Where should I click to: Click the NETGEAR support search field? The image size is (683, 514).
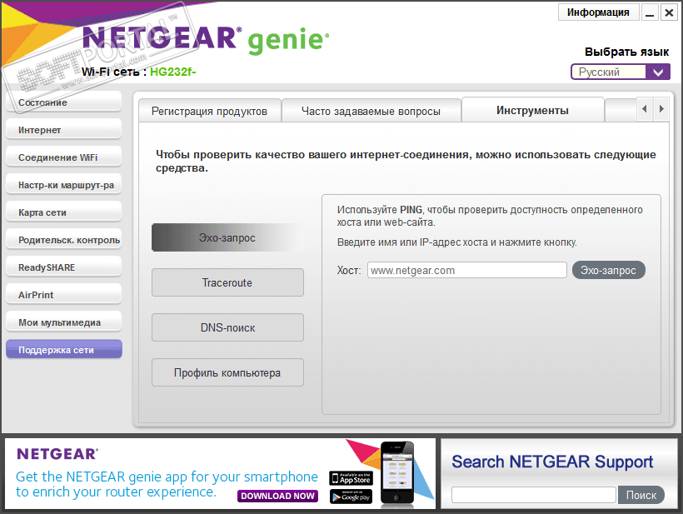click(534, 495)
